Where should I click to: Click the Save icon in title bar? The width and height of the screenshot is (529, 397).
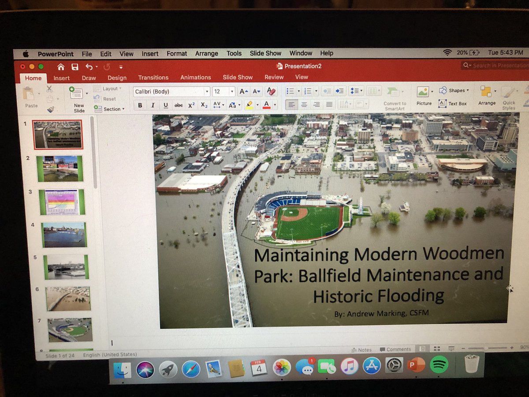[75, 67]
